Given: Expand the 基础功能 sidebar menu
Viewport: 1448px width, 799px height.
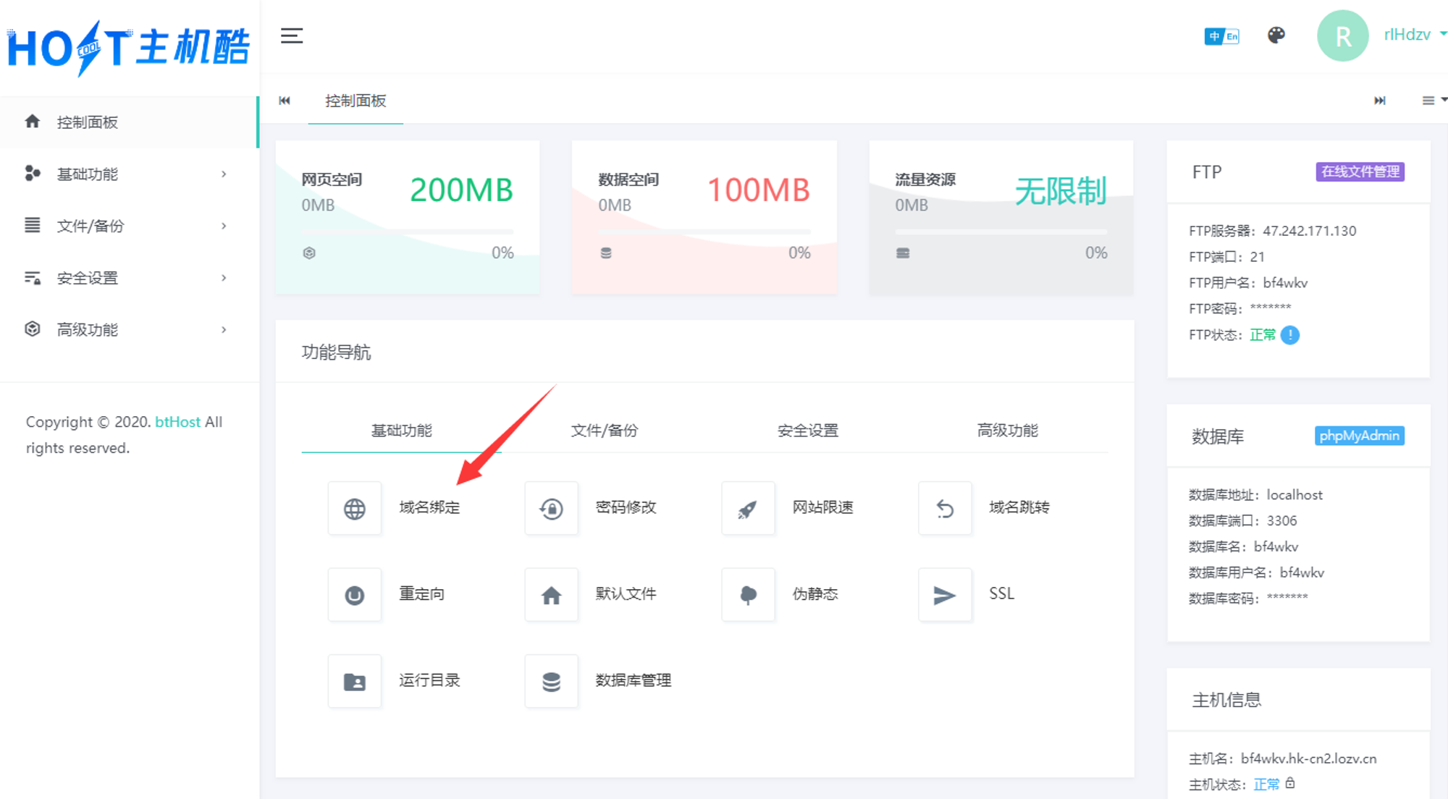Looking at the screenshot, I should [129, 174].
